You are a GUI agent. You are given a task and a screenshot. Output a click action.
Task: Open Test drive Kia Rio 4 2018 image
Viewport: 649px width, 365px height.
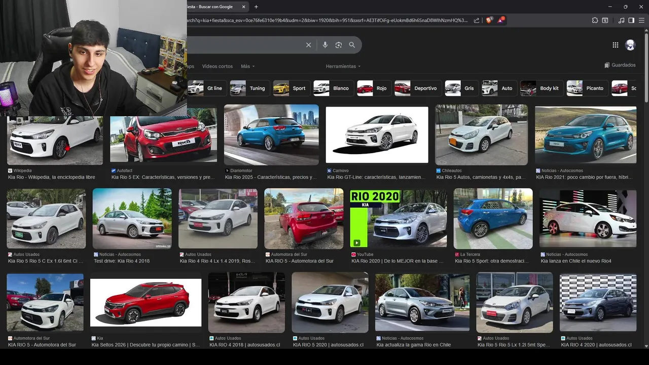[x=132, y=218]
